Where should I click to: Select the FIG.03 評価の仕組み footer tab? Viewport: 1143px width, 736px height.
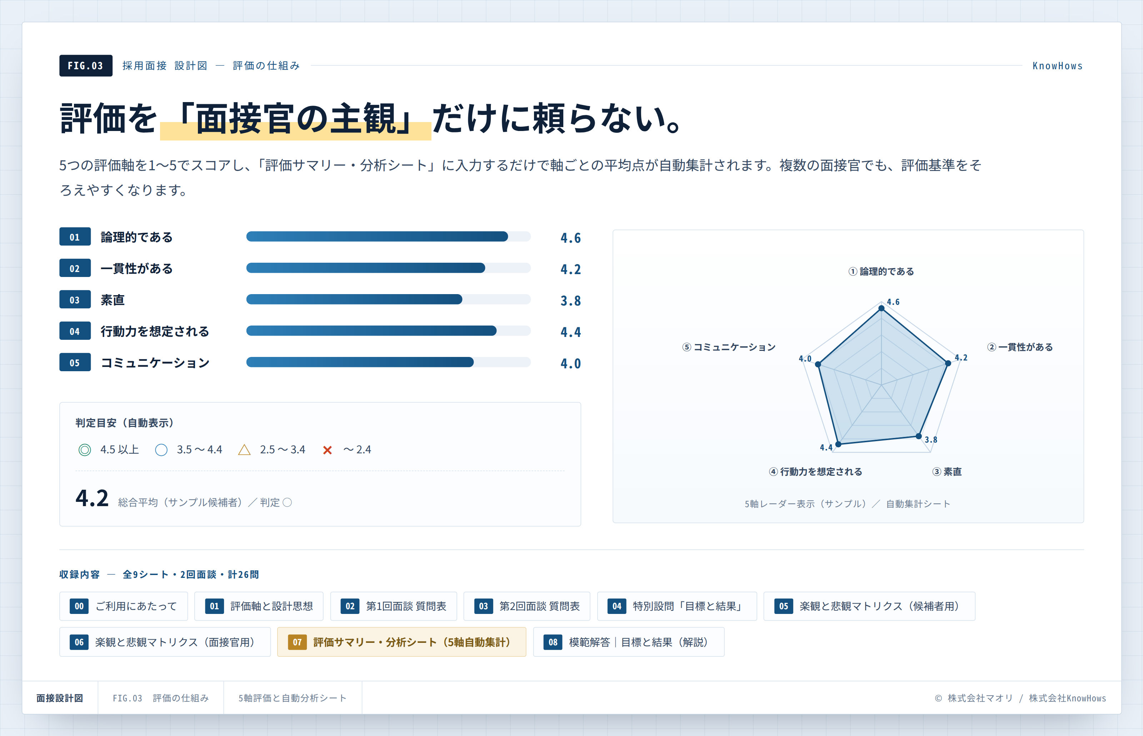tap(161, 698)
